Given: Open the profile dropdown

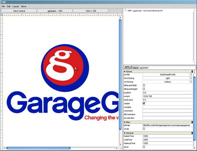Looking at the screenshot, I should [168, 75].
